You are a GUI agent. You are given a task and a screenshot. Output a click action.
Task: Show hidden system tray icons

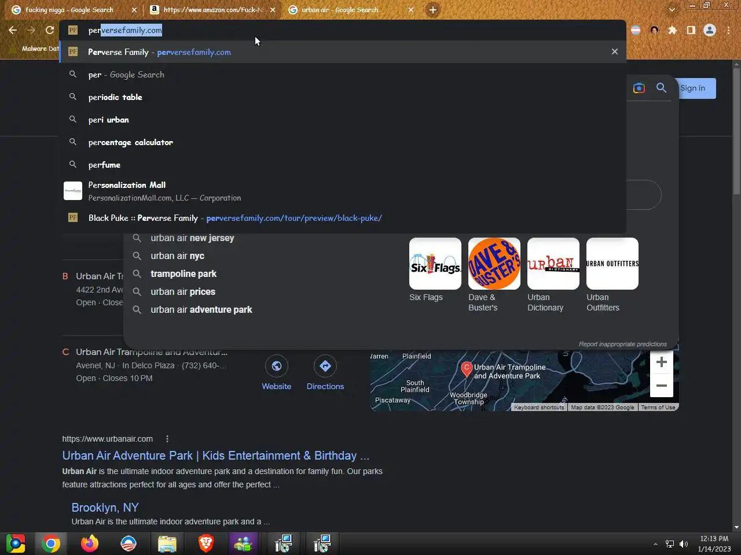point(655,544)
